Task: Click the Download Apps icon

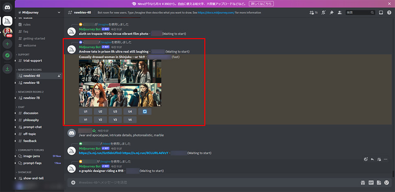Action: pos(7,69)
